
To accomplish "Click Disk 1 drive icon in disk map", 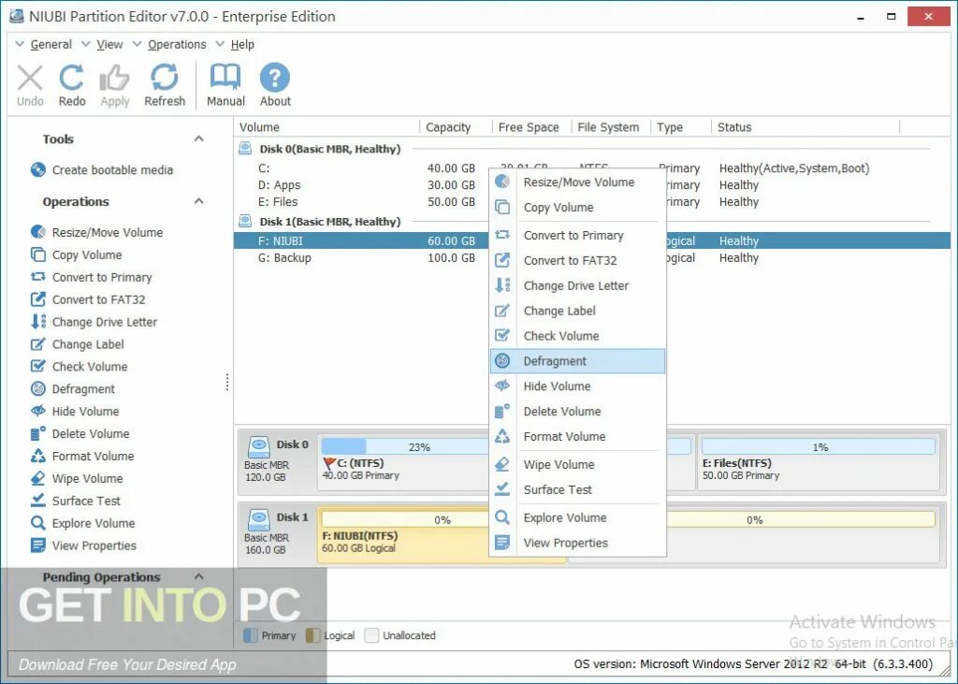I will [258, 519].
